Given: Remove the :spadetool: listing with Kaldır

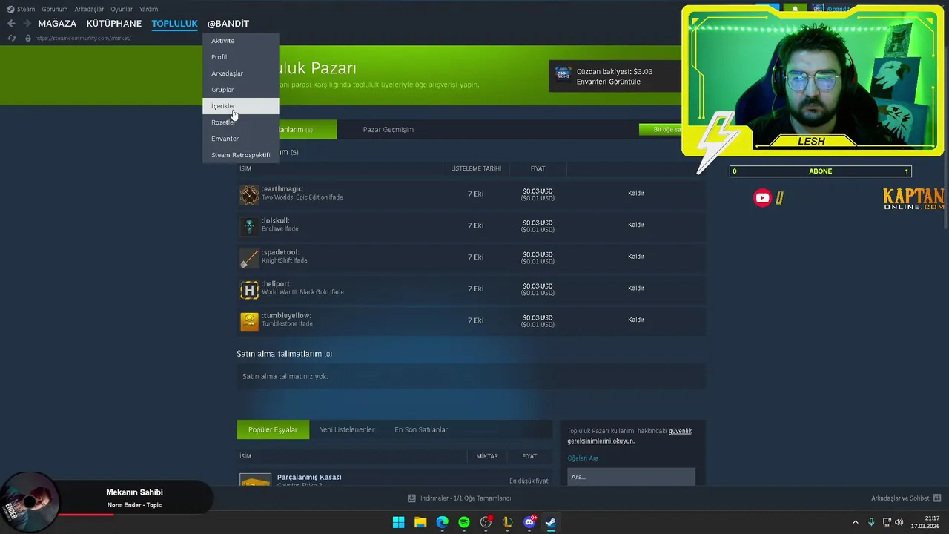Looking at the screenshot, I should click(x=636, y=257).
